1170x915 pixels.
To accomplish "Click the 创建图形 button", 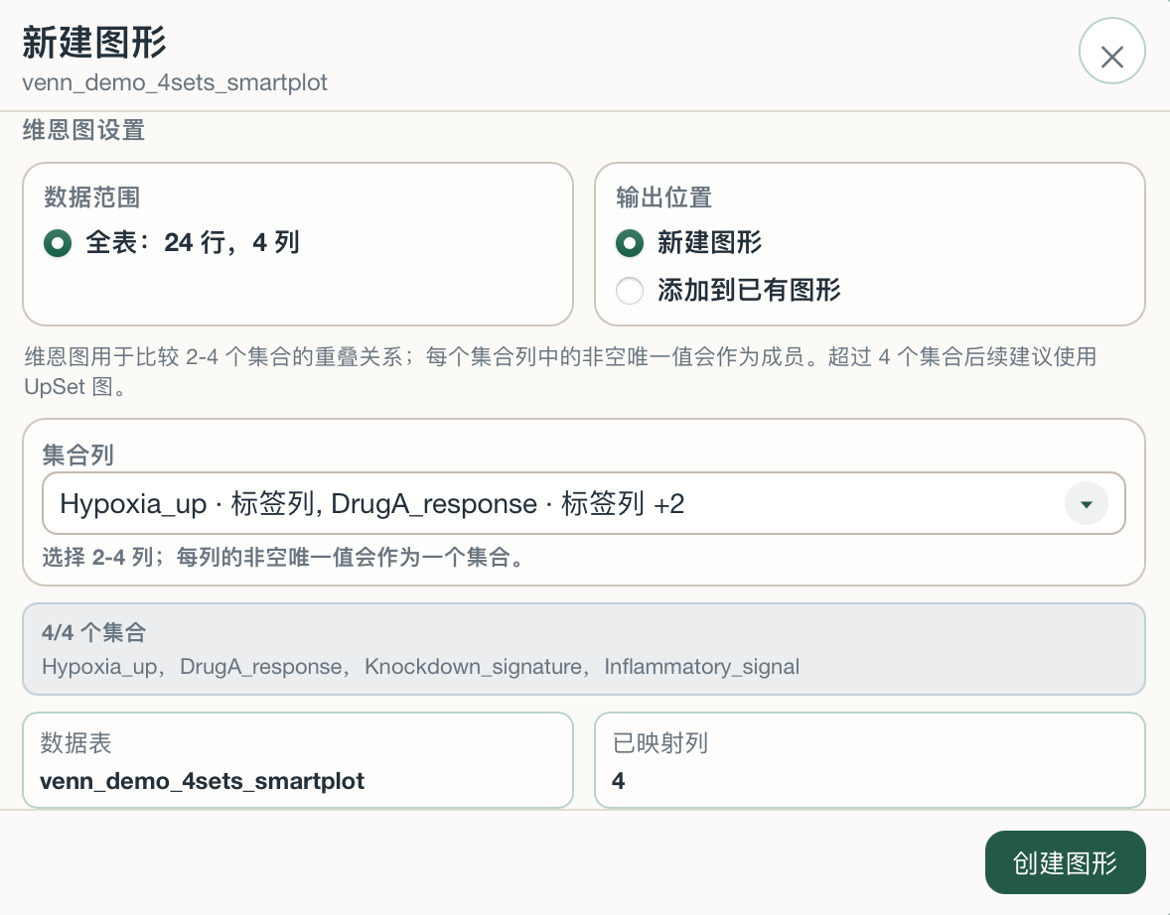I will pos(1065,862).
